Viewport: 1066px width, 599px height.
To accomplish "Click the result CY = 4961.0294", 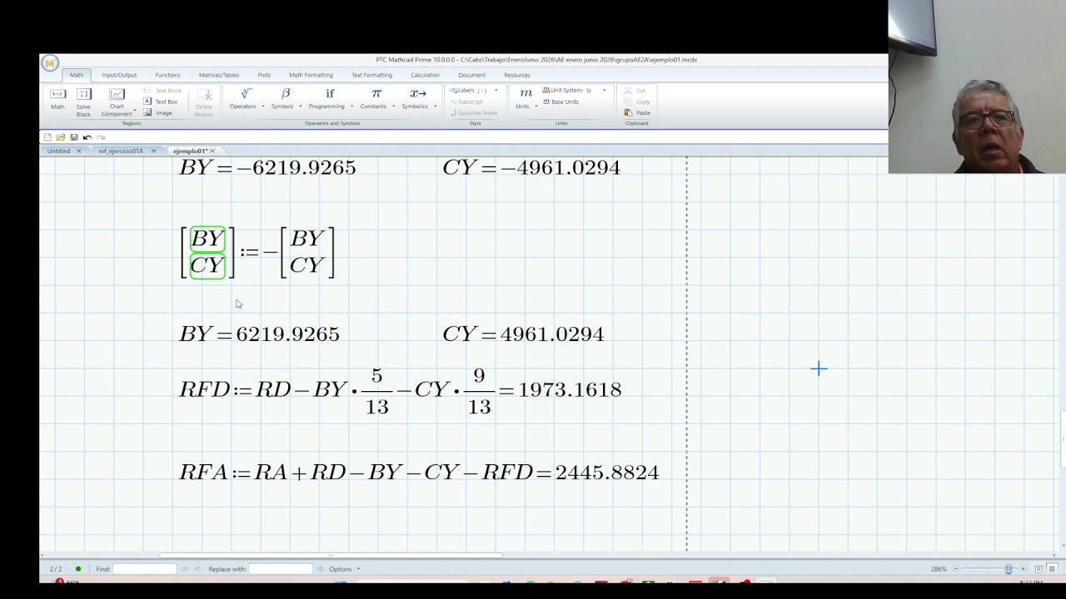I will 523,334.
